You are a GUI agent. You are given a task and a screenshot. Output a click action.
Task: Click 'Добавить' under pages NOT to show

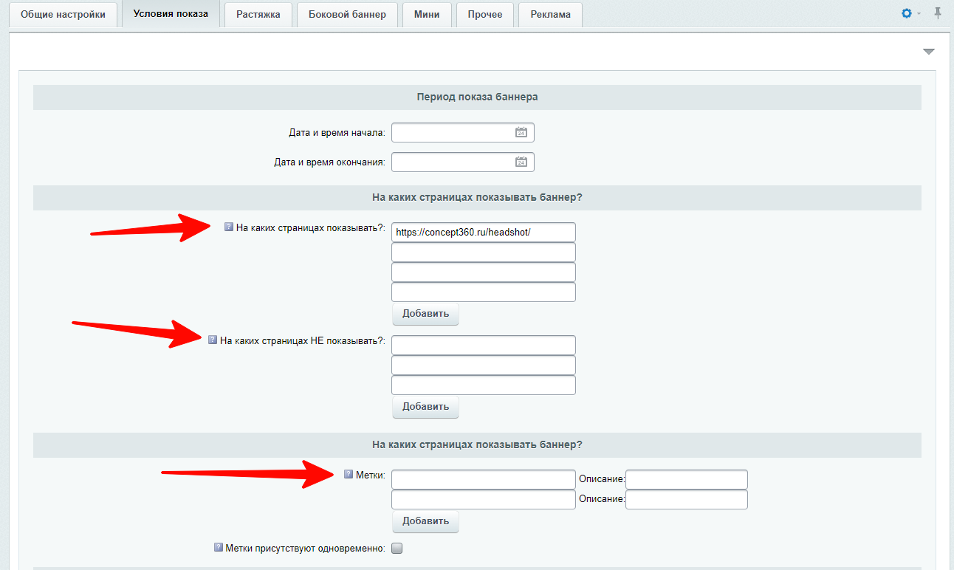(425, 407)
